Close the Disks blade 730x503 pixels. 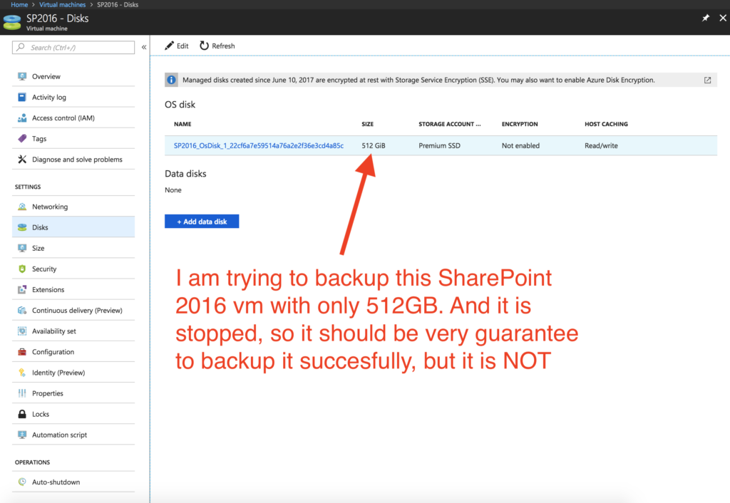coord(723,18)
